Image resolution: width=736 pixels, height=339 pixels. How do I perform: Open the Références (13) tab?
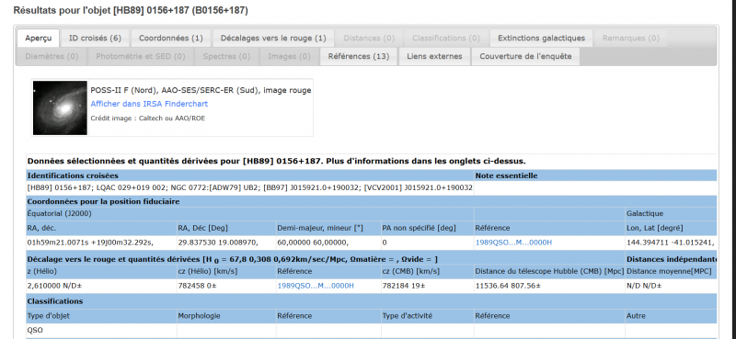click(x=359, y=56)
